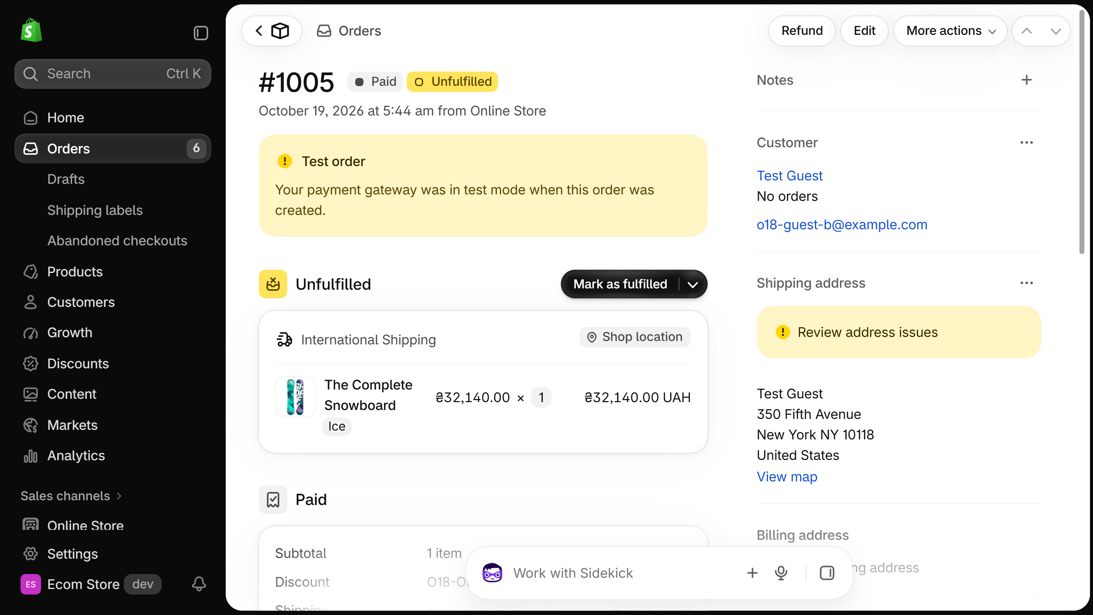1093x615 pixels.
Task: Add a note with the plus icon
Action: pyautogui.click(x=1026, y=80)
